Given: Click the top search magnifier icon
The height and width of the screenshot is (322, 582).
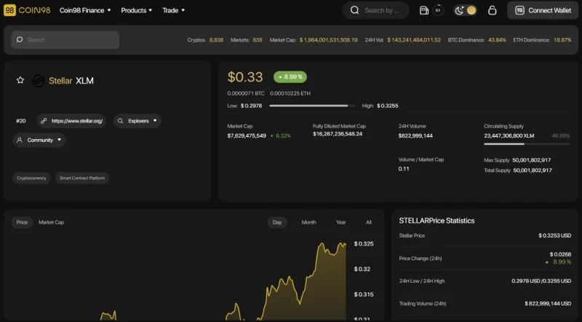Looking at the screenshot, I should (x=354, y=10).
